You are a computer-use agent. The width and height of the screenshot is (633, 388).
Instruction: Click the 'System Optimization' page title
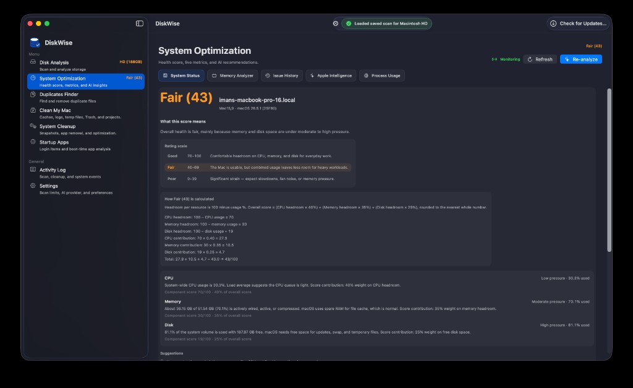tap(205, 51)
